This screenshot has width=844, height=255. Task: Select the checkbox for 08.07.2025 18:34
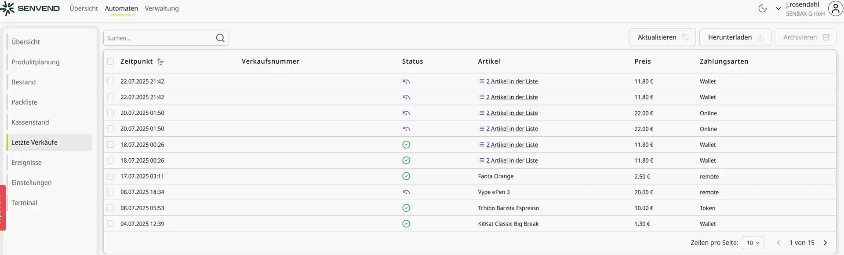[x=110, y=192]
